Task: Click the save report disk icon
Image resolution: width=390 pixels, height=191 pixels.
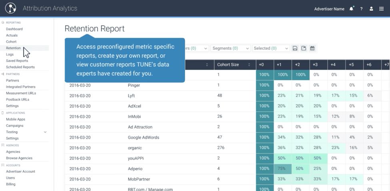Action: click(295, 49)
